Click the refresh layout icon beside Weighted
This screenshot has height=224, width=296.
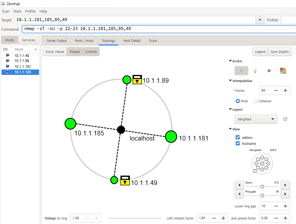click(285, 119)
